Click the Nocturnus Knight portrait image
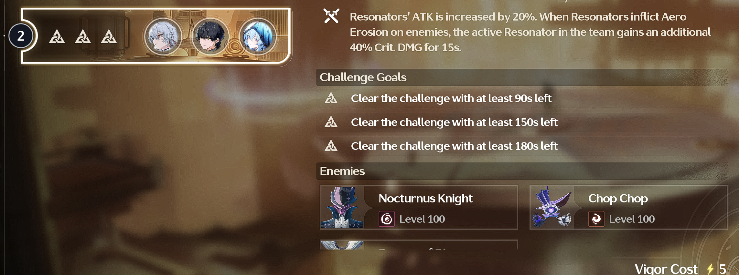The width and height of the screenshot is (739, 275). (x=342, y=207)
